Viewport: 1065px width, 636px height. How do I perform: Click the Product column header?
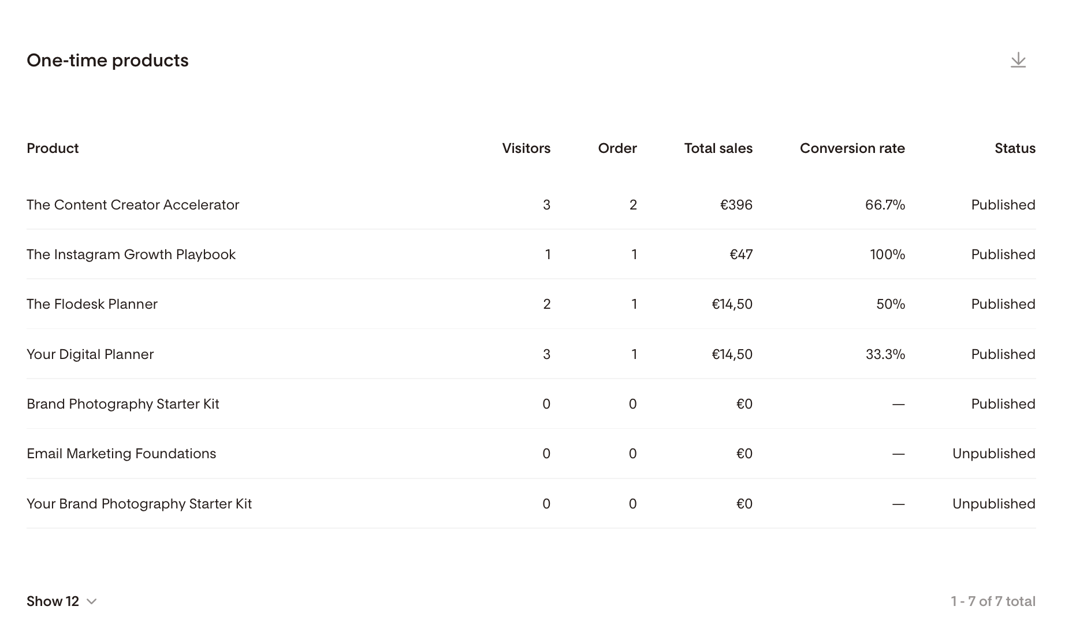point(53,148)
